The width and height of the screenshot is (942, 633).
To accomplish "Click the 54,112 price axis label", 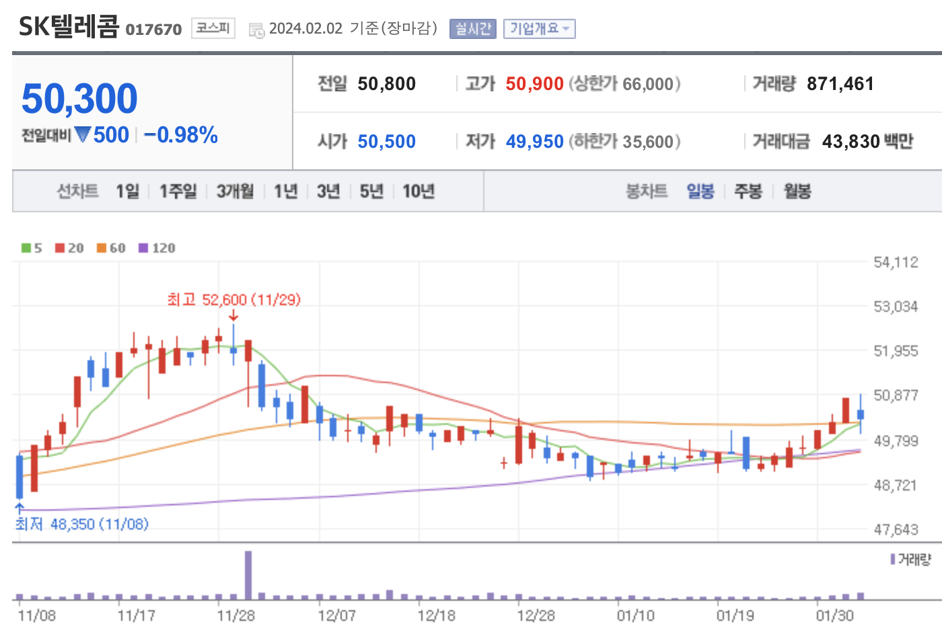I will pos(896,262).
